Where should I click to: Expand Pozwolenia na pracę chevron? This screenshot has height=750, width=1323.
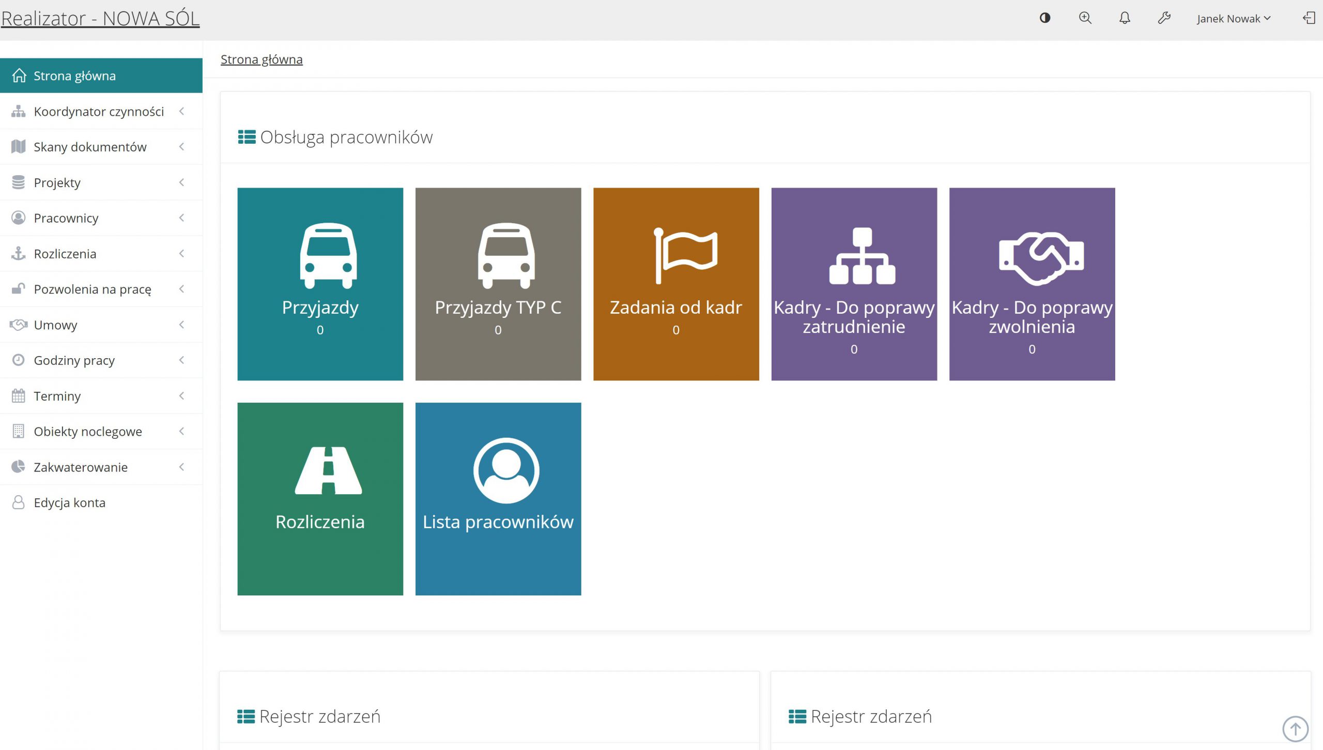[181, 289]
